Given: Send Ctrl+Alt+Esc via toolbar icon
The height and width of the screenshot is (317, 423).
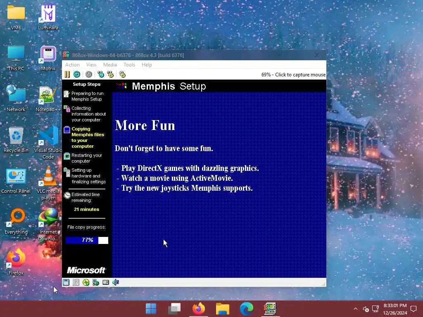Looking at the screenshot, I should point(110,74).
